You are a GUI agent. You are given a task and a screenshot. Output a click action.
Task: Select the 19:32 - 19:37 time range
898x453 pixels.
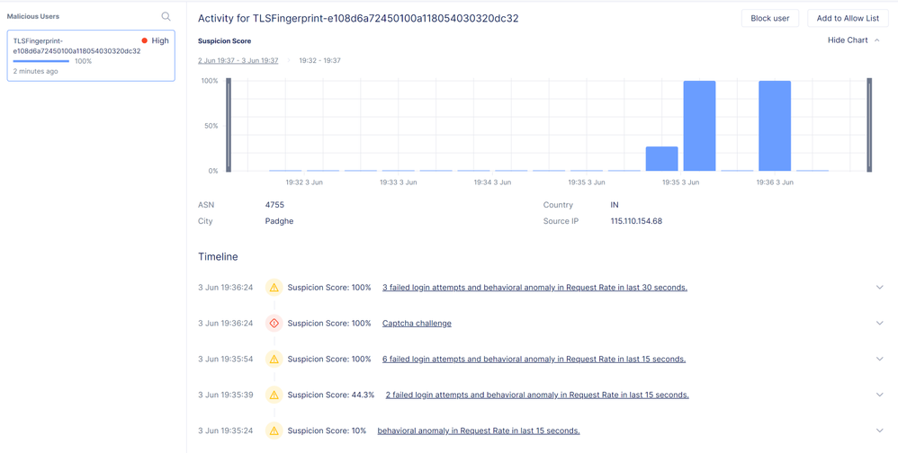tap(320, 60)
